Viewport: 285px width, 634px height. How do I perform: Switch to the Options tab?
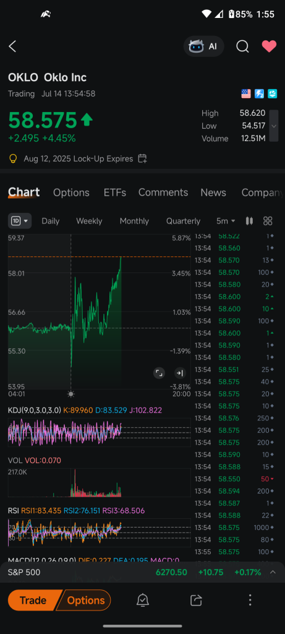[x=72, y=193]
